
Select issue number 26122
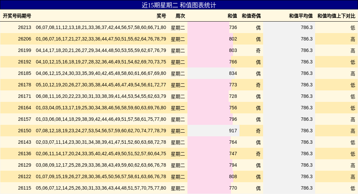(25, 177)
